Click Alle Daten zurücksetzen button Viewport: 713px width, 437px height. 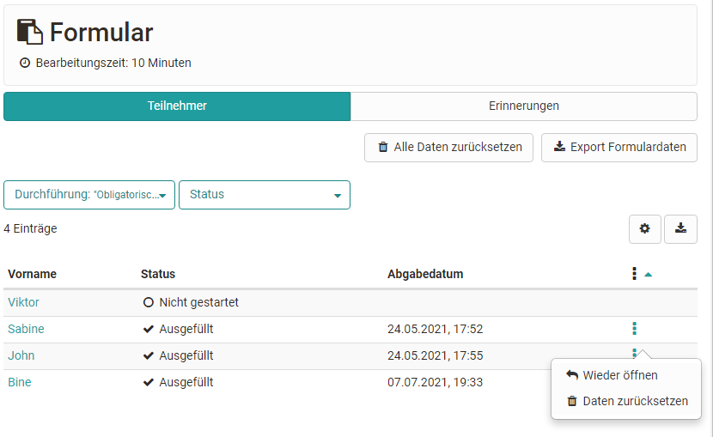(448, 148)
